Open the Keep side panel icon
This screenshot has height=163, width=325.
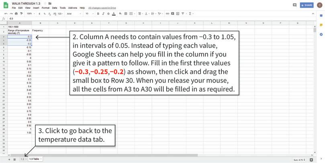tap(321, 25)
